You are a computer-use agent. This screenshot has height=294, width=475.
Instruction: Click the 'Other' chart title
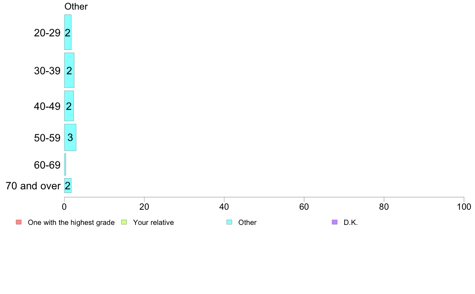(76, 7)
